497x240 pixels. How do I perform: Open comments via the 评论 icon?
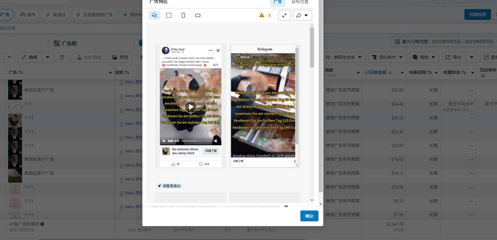point(204,164)
